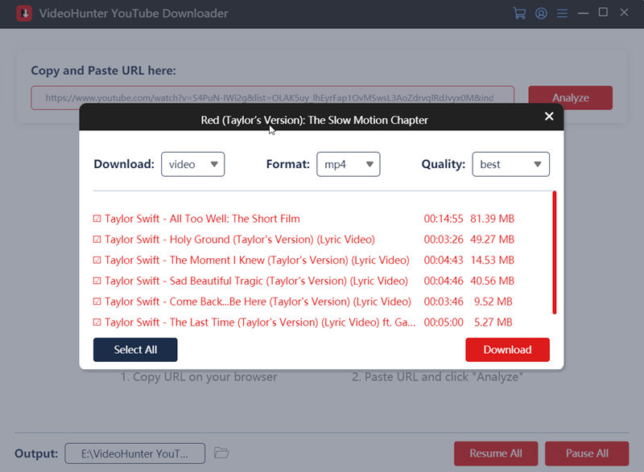Expand the Quality dropdown showing best
Screen dimensions: 644x472
[510, 164]
